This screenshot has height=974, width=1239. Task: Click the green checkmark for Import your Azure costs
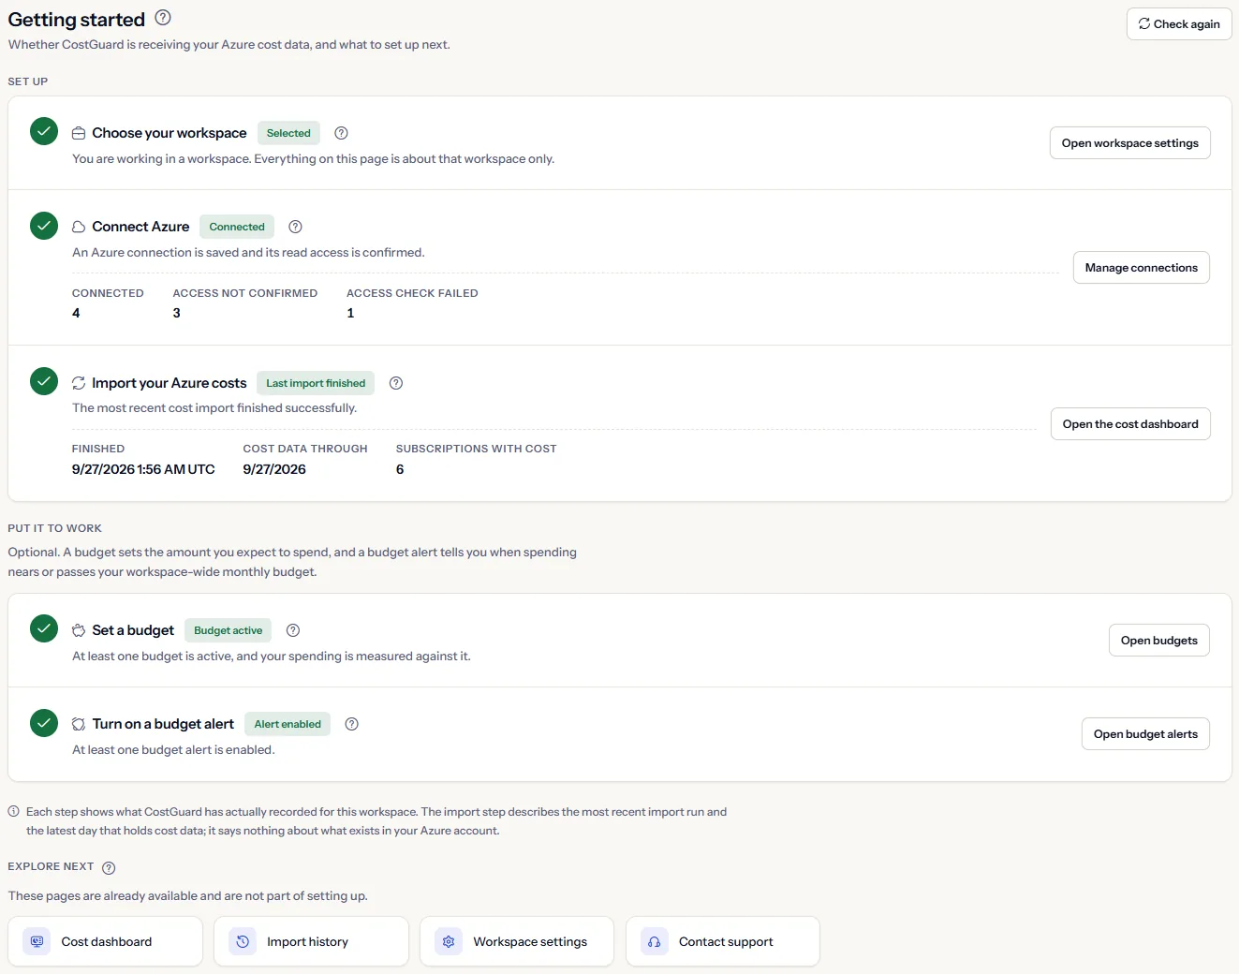click(x=44, y=381)
